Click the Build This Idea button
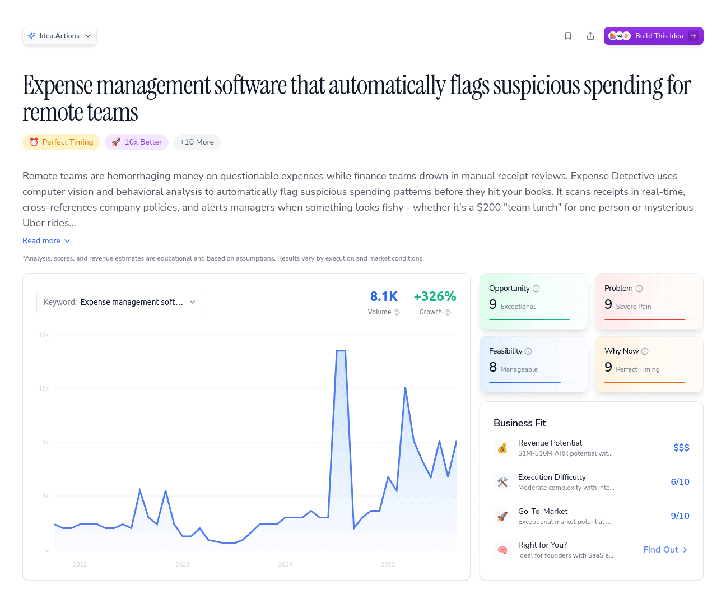This screenshot has width=726, height=603. [653, 35]
